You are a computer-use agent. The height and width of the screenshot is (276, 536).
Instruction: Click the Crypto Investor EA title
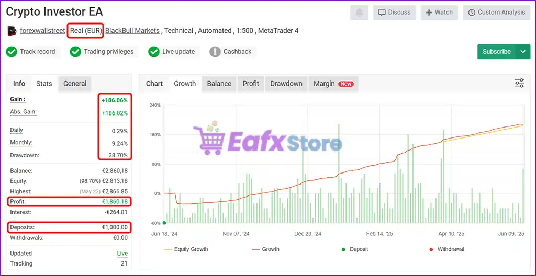click(x=54, y=12)
